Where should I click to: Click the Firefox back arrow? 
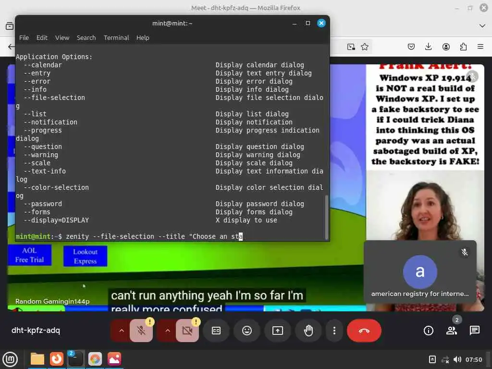12,47
